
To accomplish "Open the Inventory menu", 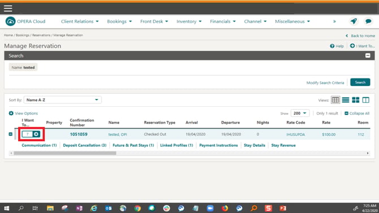I will 189,21.
